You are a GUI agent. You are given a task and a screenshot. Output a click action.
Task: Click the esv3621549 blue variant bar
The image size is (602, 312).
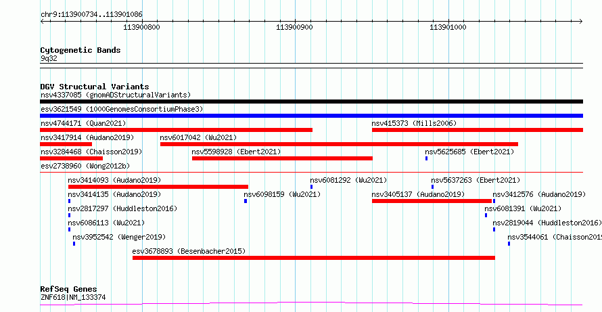point(311,116)
